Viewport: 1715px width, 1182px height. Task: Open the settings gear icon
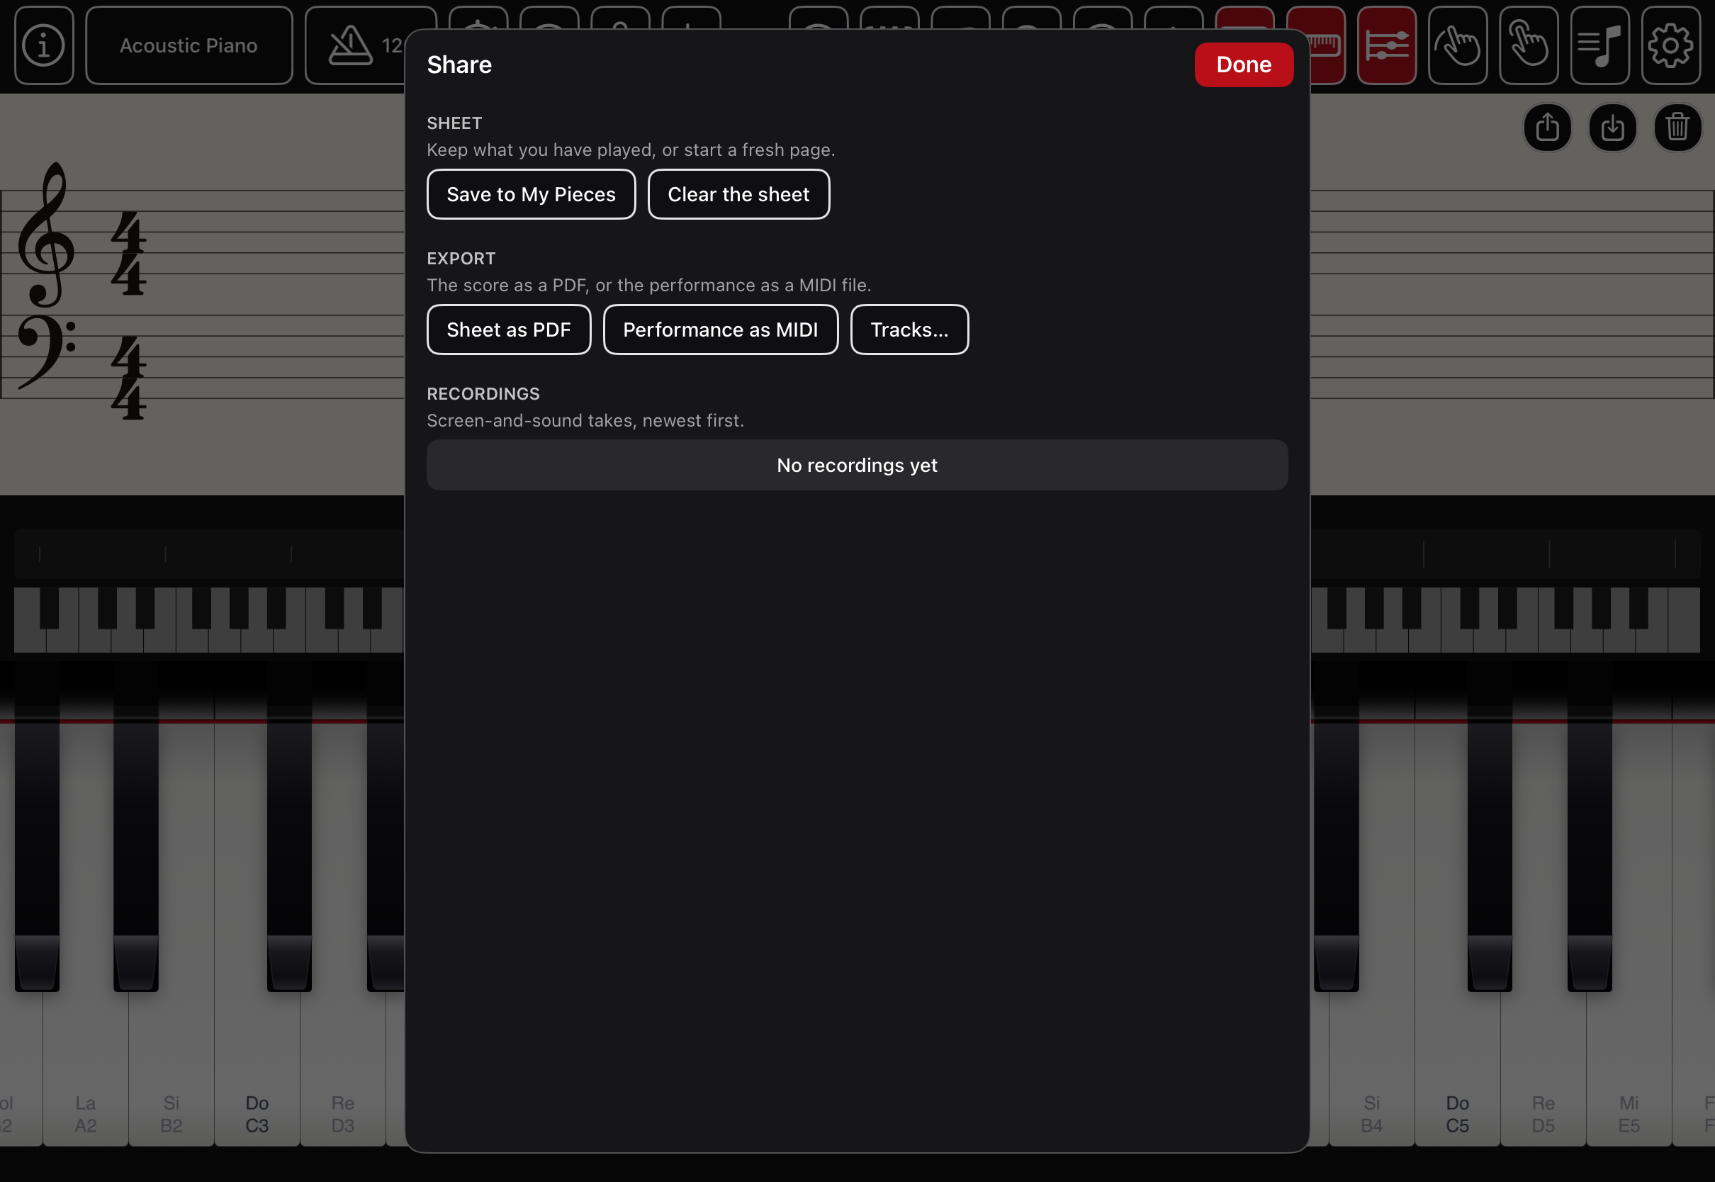point(1670,46)
